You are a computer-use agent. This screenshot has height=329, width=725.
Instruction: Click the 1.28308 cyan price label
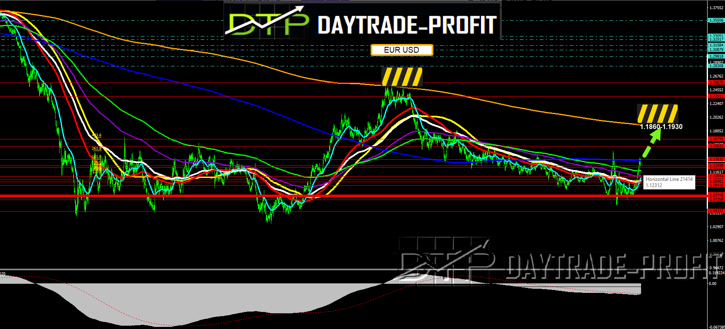pyautogui.click(x=716, y=66)
